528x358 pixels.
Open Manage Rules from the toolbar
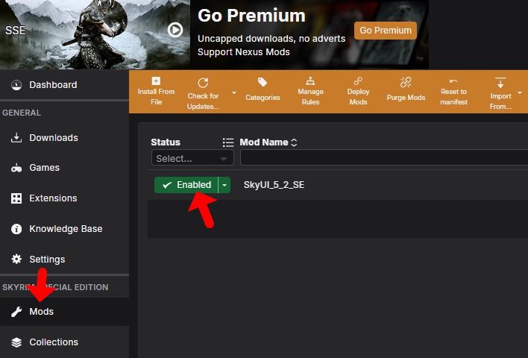click(x=310, y=81)
